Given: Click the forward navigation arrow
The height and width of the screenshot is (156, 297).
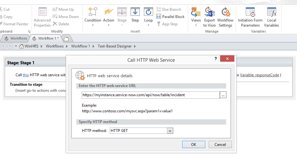Looking at the screenshot, I should click(x=10, y=46).
